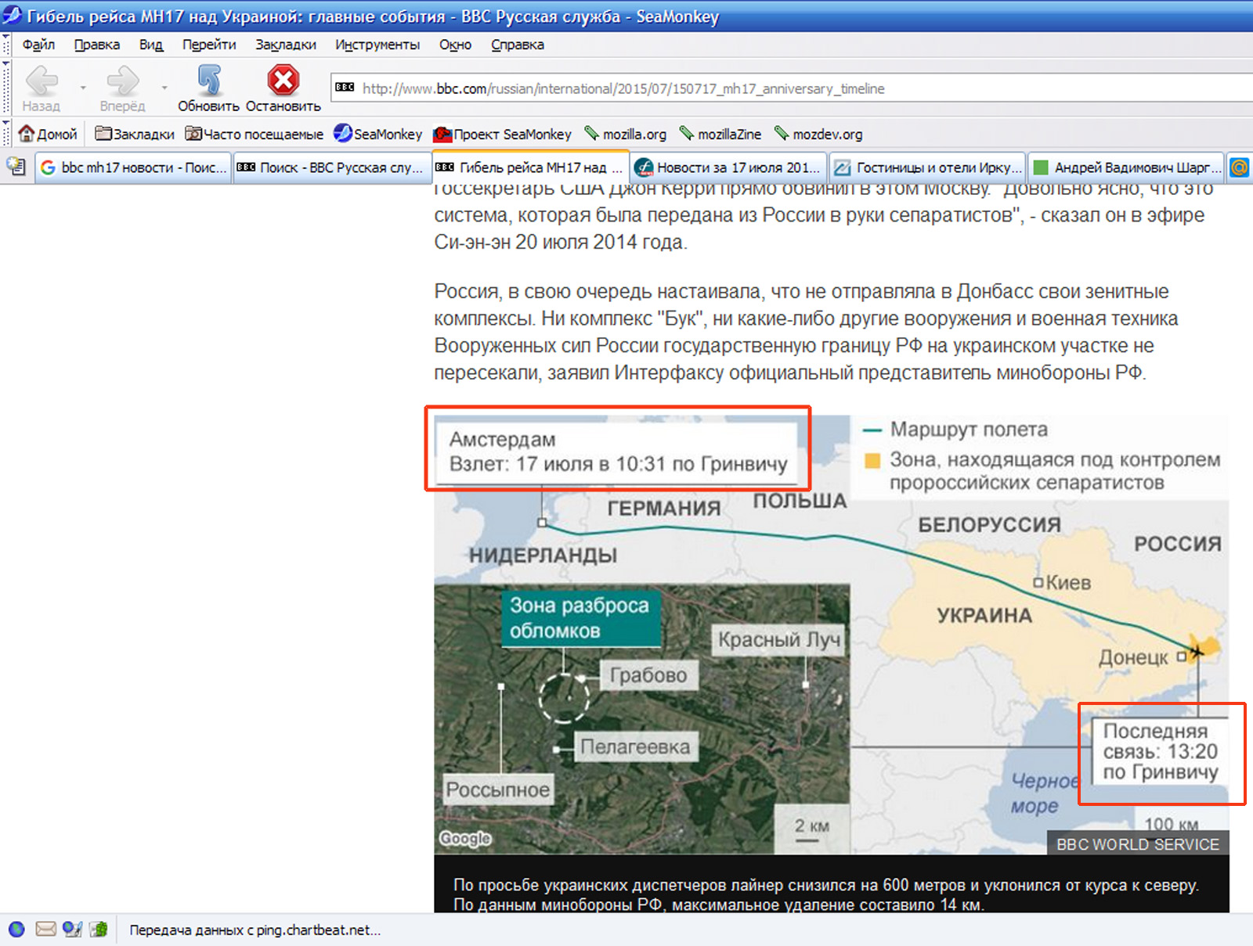The height and width of the screenshot is (946, 1253).
Task: Click the Google logo on satellite map
Action: click(465, 839)
